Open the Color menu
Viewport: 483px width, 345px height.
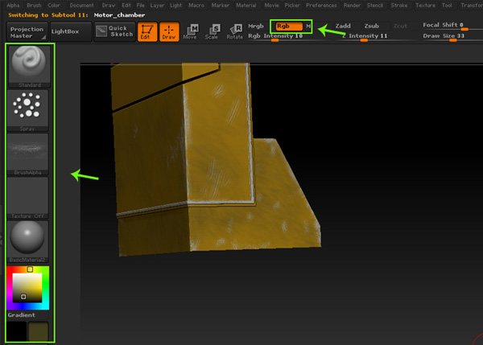click(x=54, y=6)
